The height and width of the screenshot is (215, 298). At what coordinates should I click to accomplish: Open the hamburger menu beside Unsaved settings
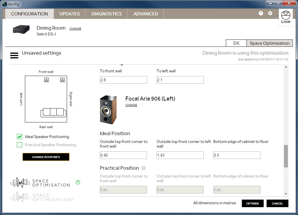point(14,55)
